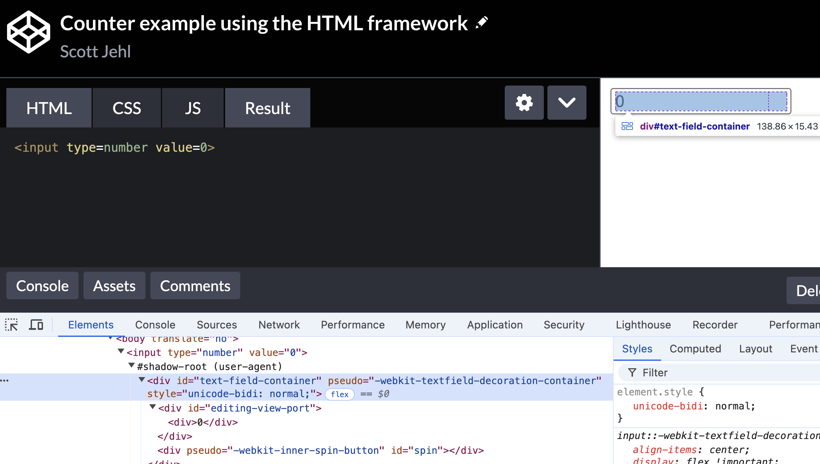The width and height of the screenshot is (820, 464).
Task: Open the ellipsis menu beside selected node
Action: click(5, 380)
